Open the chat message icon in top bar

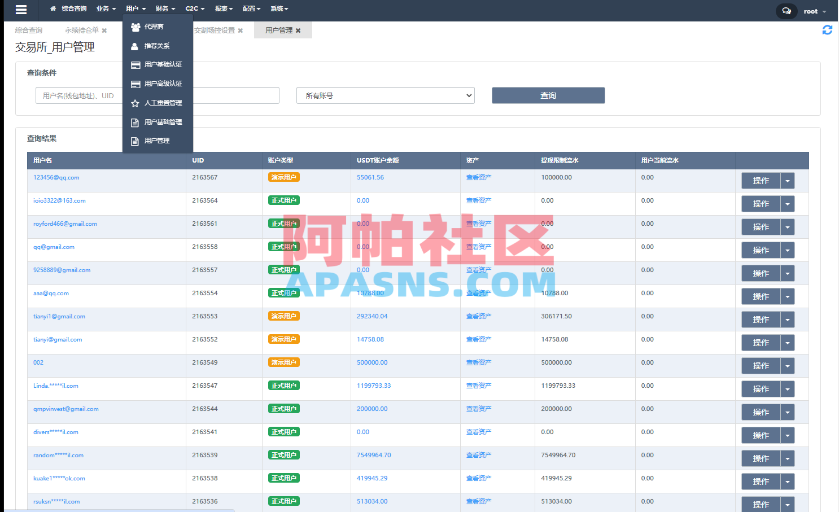(x=786, y=11)
